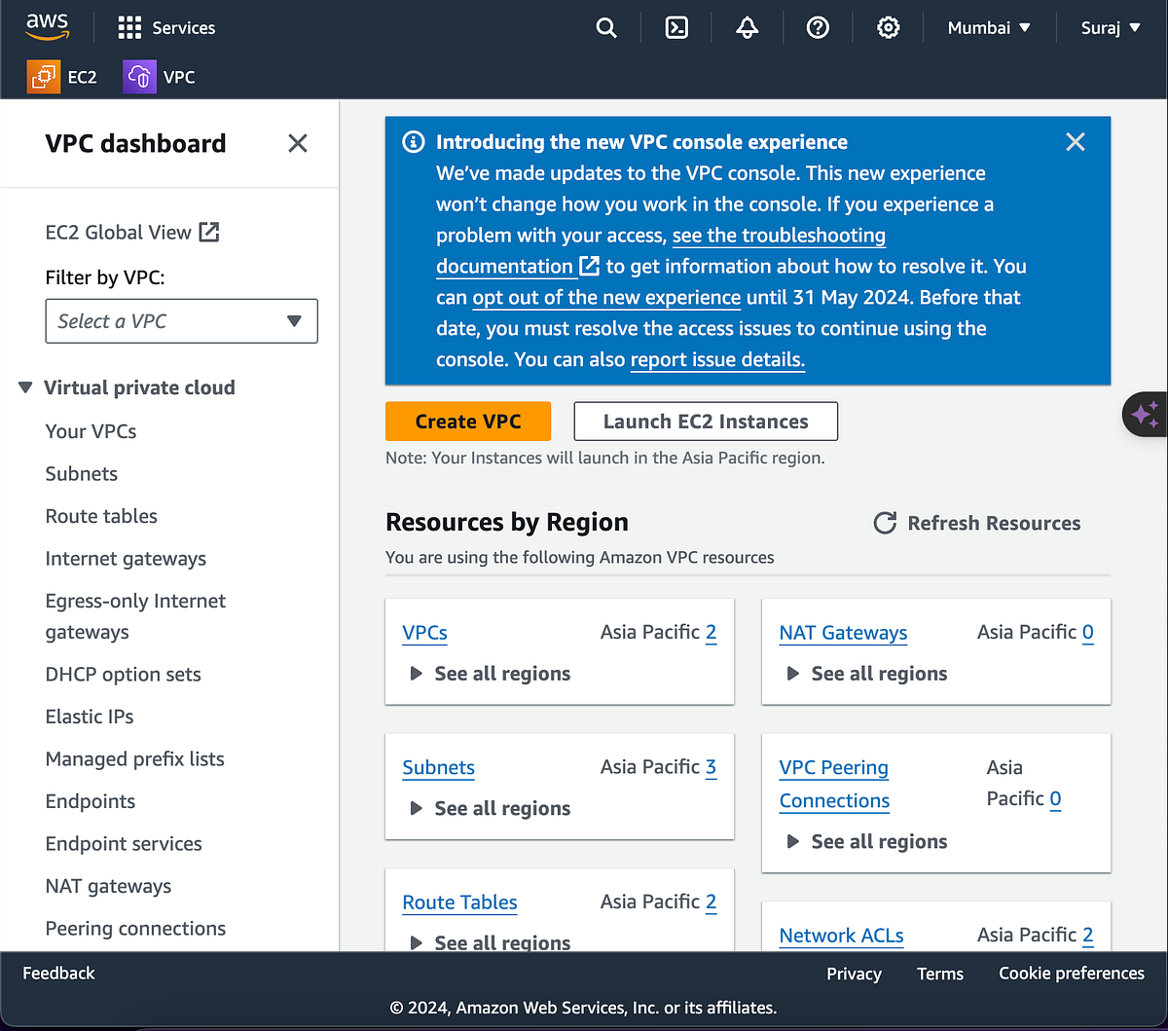Viewport: 1168px width, 1031px height.
Task: Click the Services grid icon
Action: 128,27
